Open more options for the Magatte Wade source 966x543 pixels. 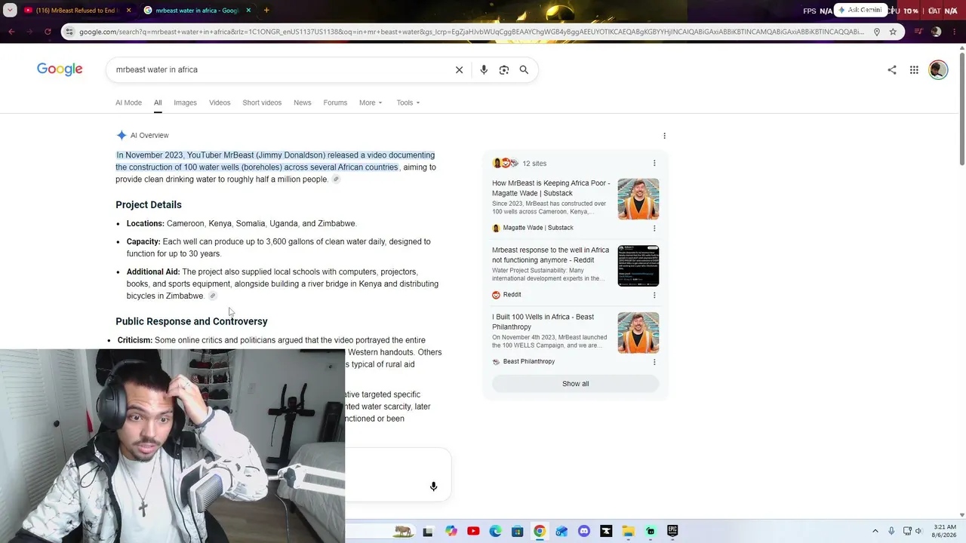pyautogui.click(x=654, y=228)
